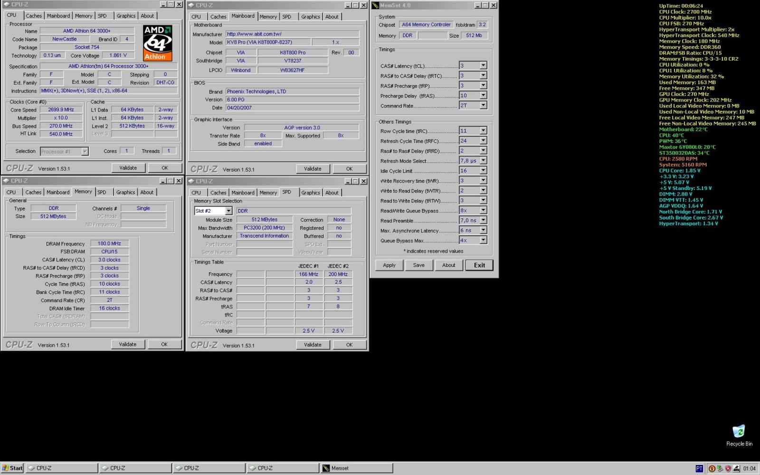Click OK in the Mainboard CPU-Z window
Image resolution: width=760 pixels, height=475 pixels.
(x=349, y=169)
